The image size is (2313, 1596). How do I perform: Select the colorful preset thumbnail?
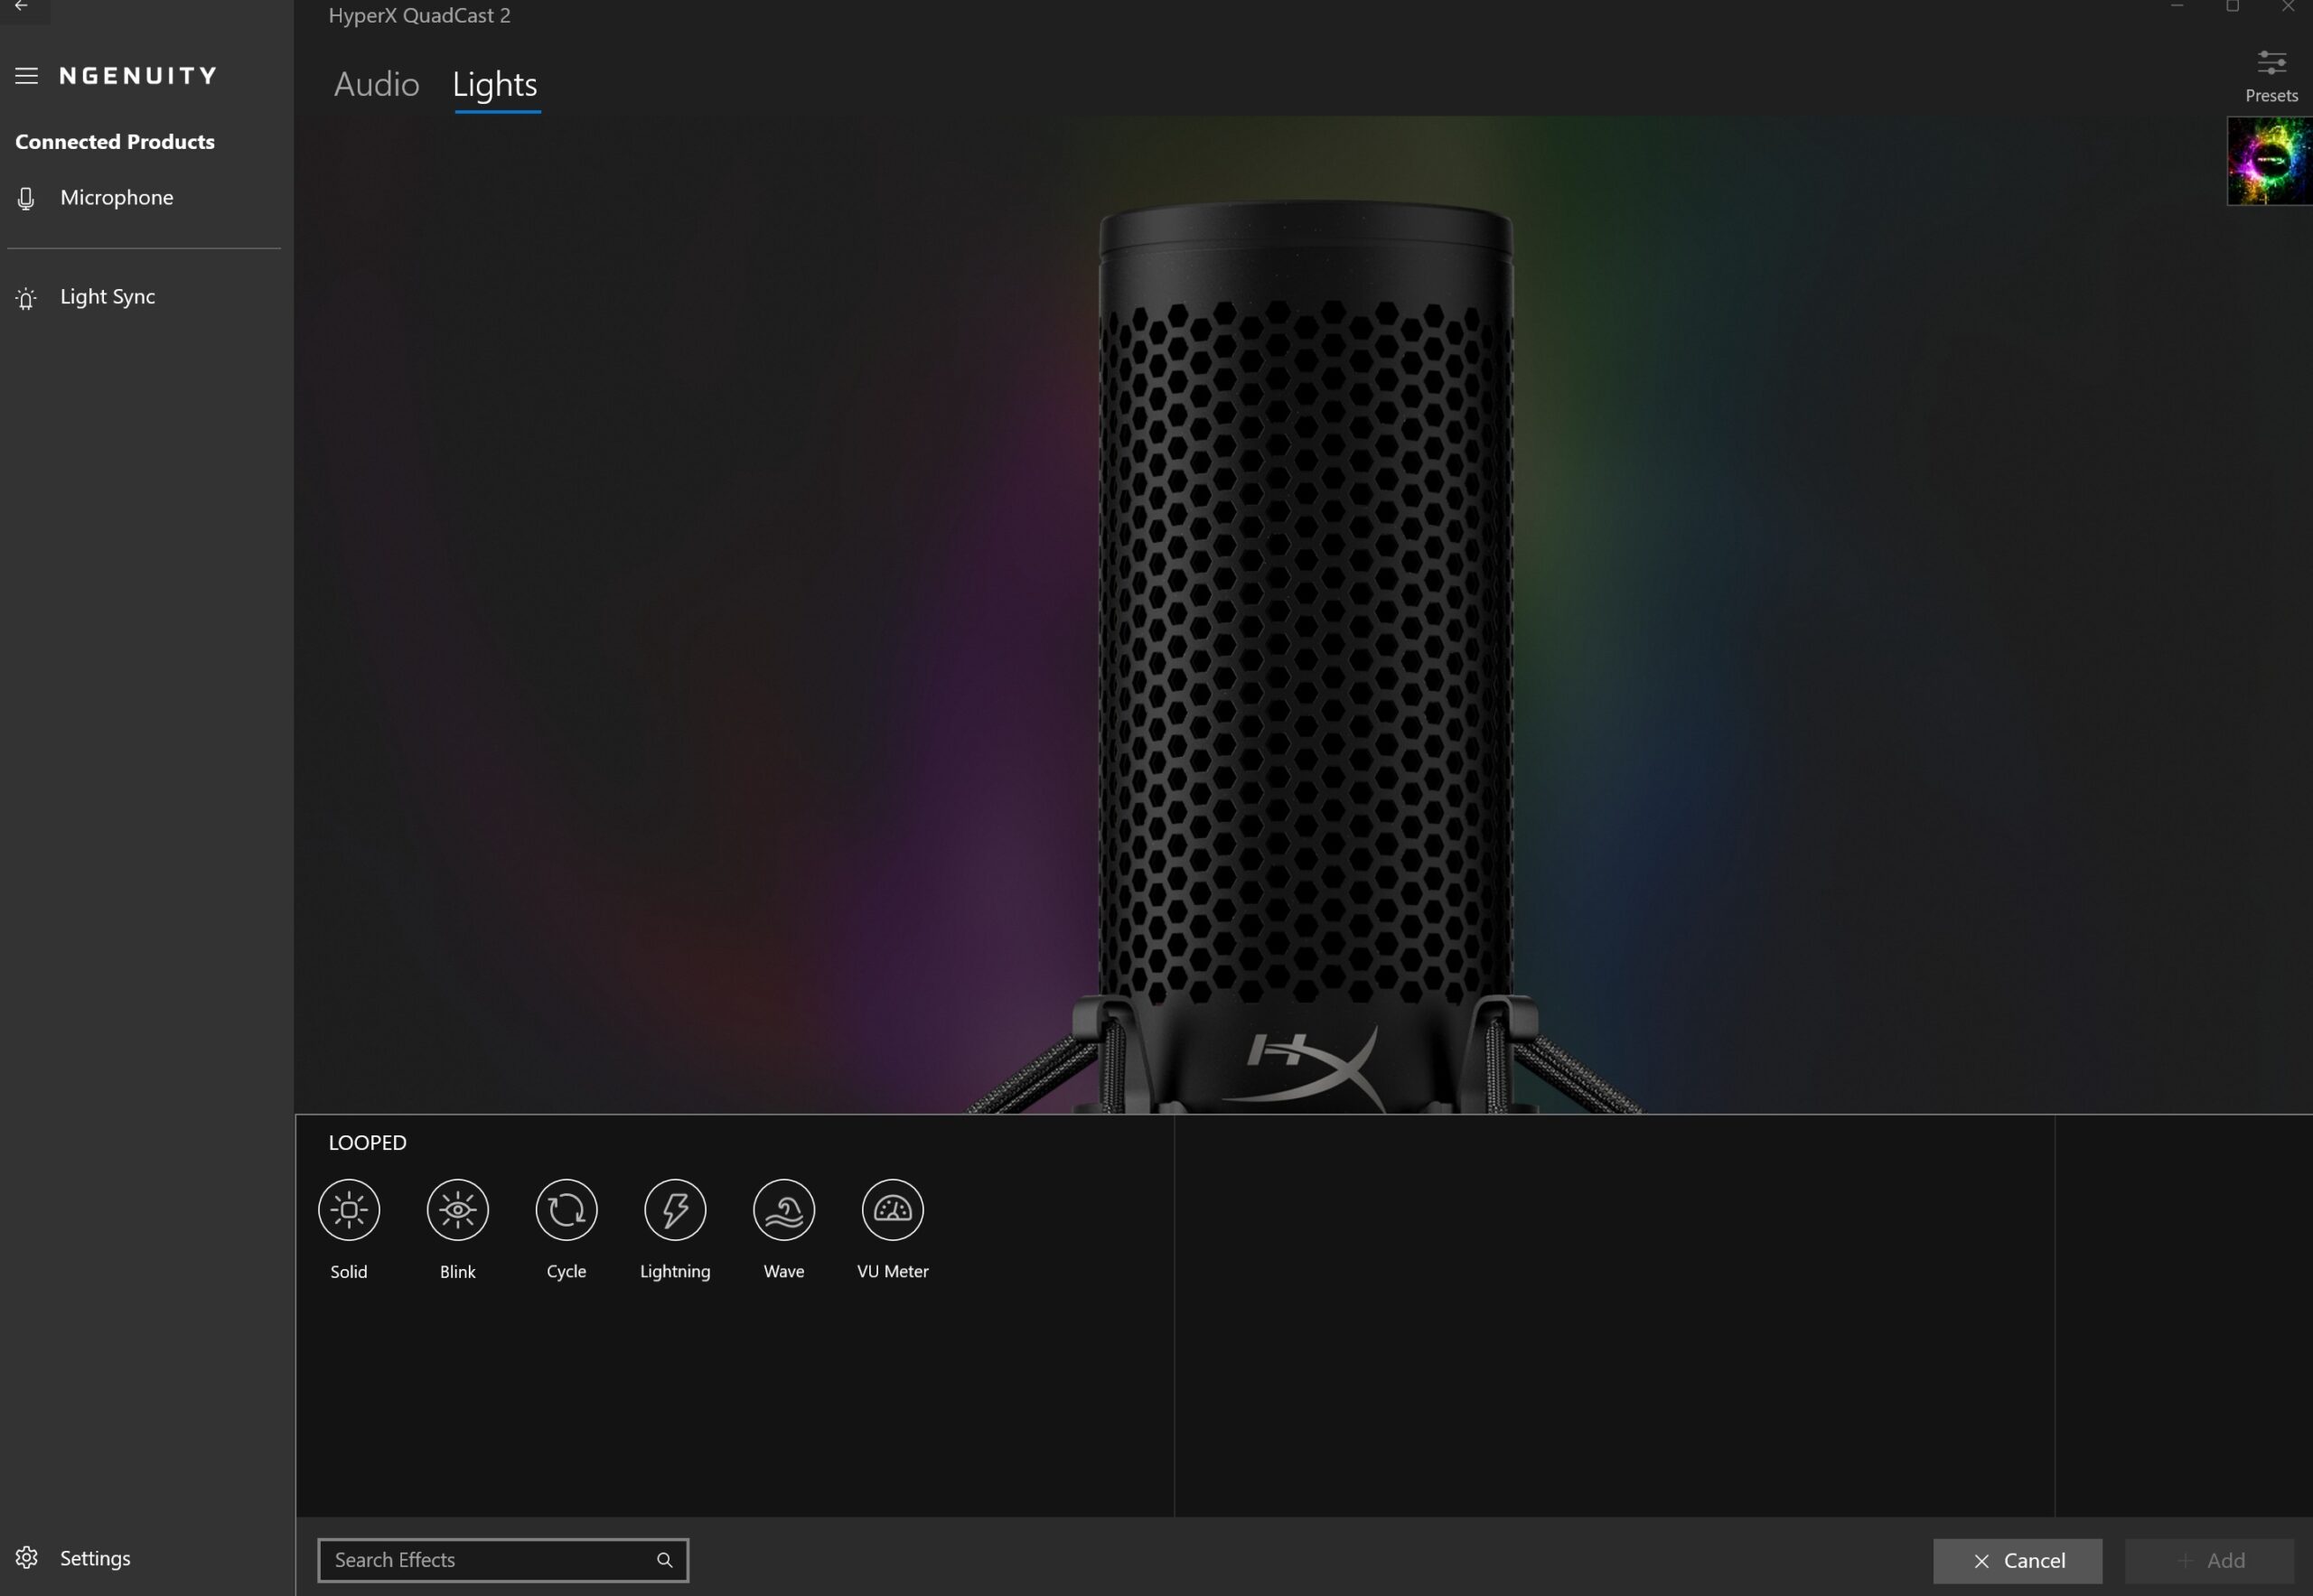tap(2269, 161)
